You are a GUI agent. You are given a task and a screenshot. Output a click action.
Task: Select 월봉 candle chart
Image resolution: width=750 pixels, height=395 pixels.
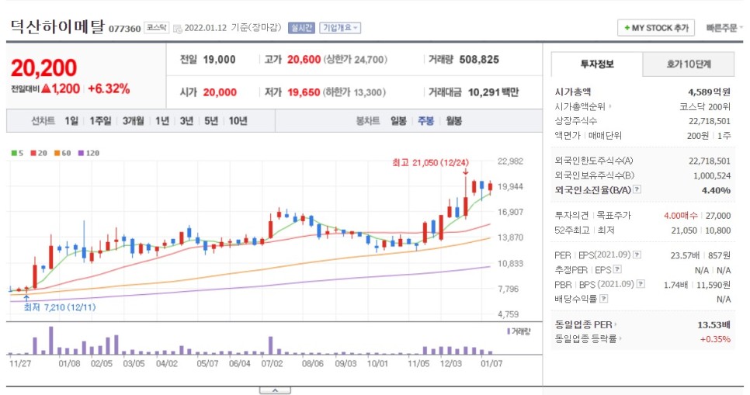pos(453,121)
